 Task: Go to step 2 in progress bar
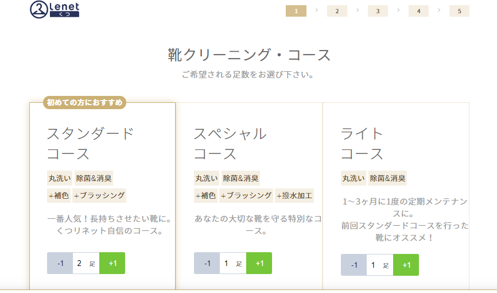coord(337,11)
